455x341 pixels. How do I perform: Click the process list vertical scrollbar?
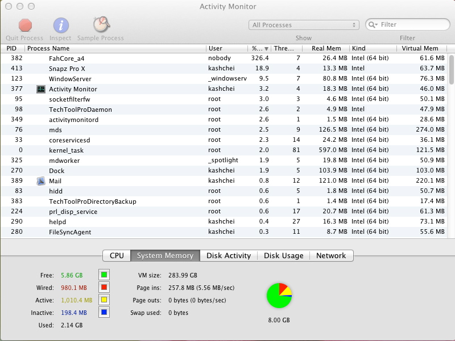(x=451, y=69)
